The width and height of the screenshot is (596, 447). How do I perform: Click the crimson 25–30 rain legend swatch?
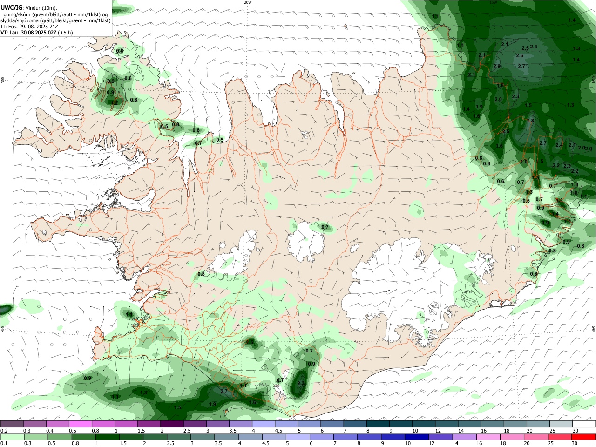click(560, 437)
